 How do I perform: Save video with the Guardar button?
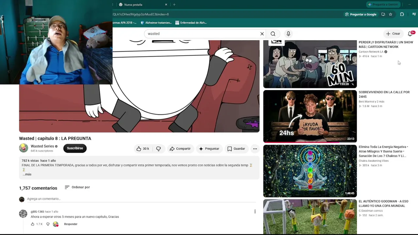[236, 149]
